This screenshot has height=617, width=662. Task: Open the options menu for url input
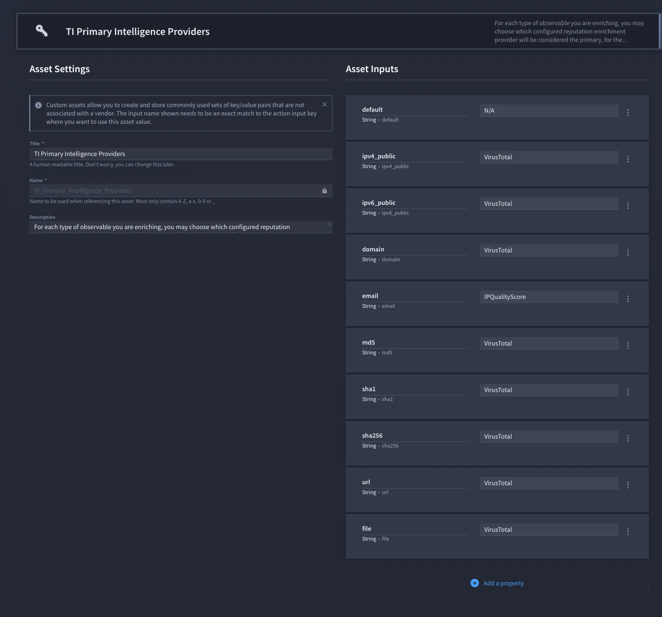point(628,485)
